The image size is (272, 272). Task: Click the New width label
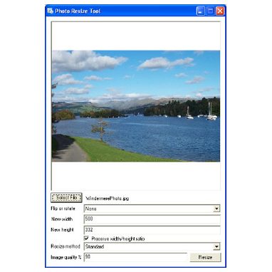click(62, 219)
